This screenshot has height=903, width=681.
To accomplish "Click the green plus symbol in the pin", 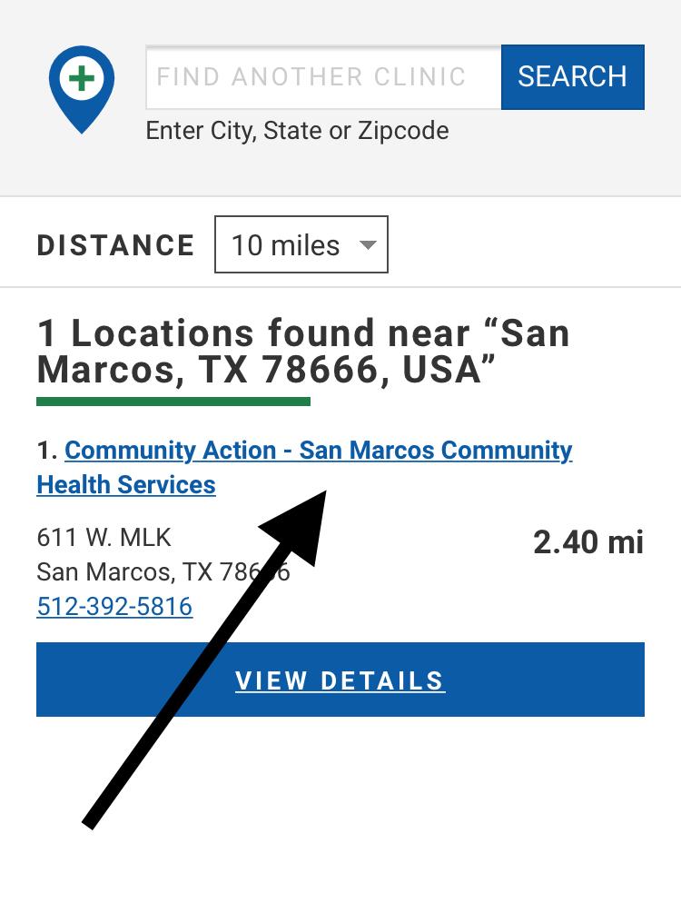I will [82, 78].
